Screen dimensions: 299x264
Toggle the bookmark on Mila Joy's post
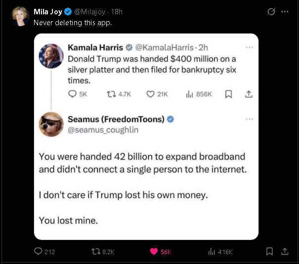coord(269,251)
